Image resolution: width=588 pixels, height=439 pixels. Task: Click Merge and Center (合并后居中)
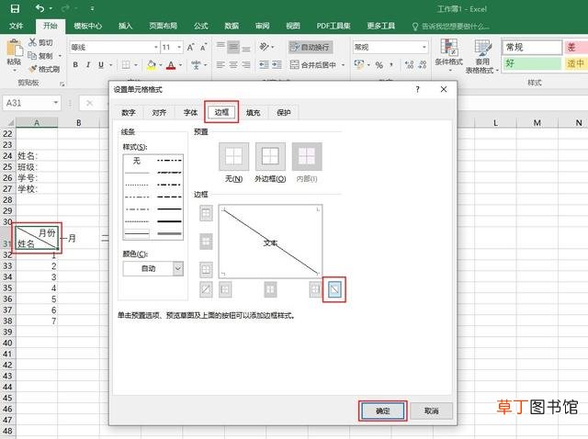tap(313, 64)
